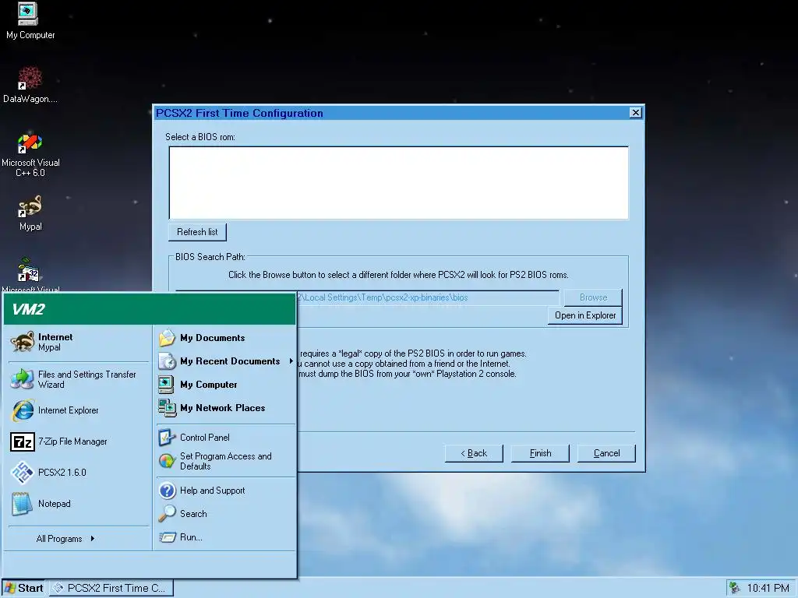Click the Start button
This screenshot has width=798, height=598.
23,588
